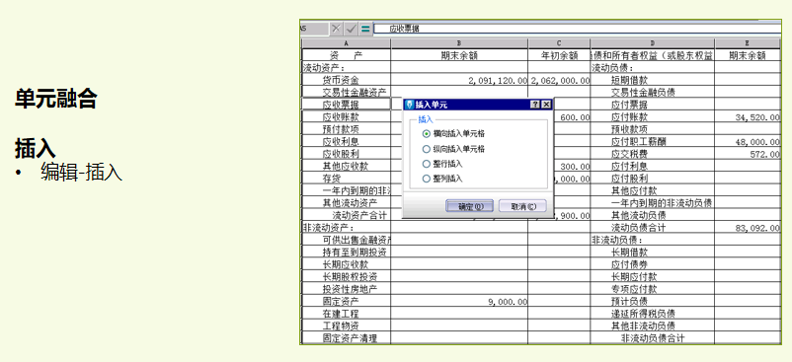Image resolution: width=792 pixels, height=362 pixels.
Task: Click the 取消 button
Action: coord(522,206)
